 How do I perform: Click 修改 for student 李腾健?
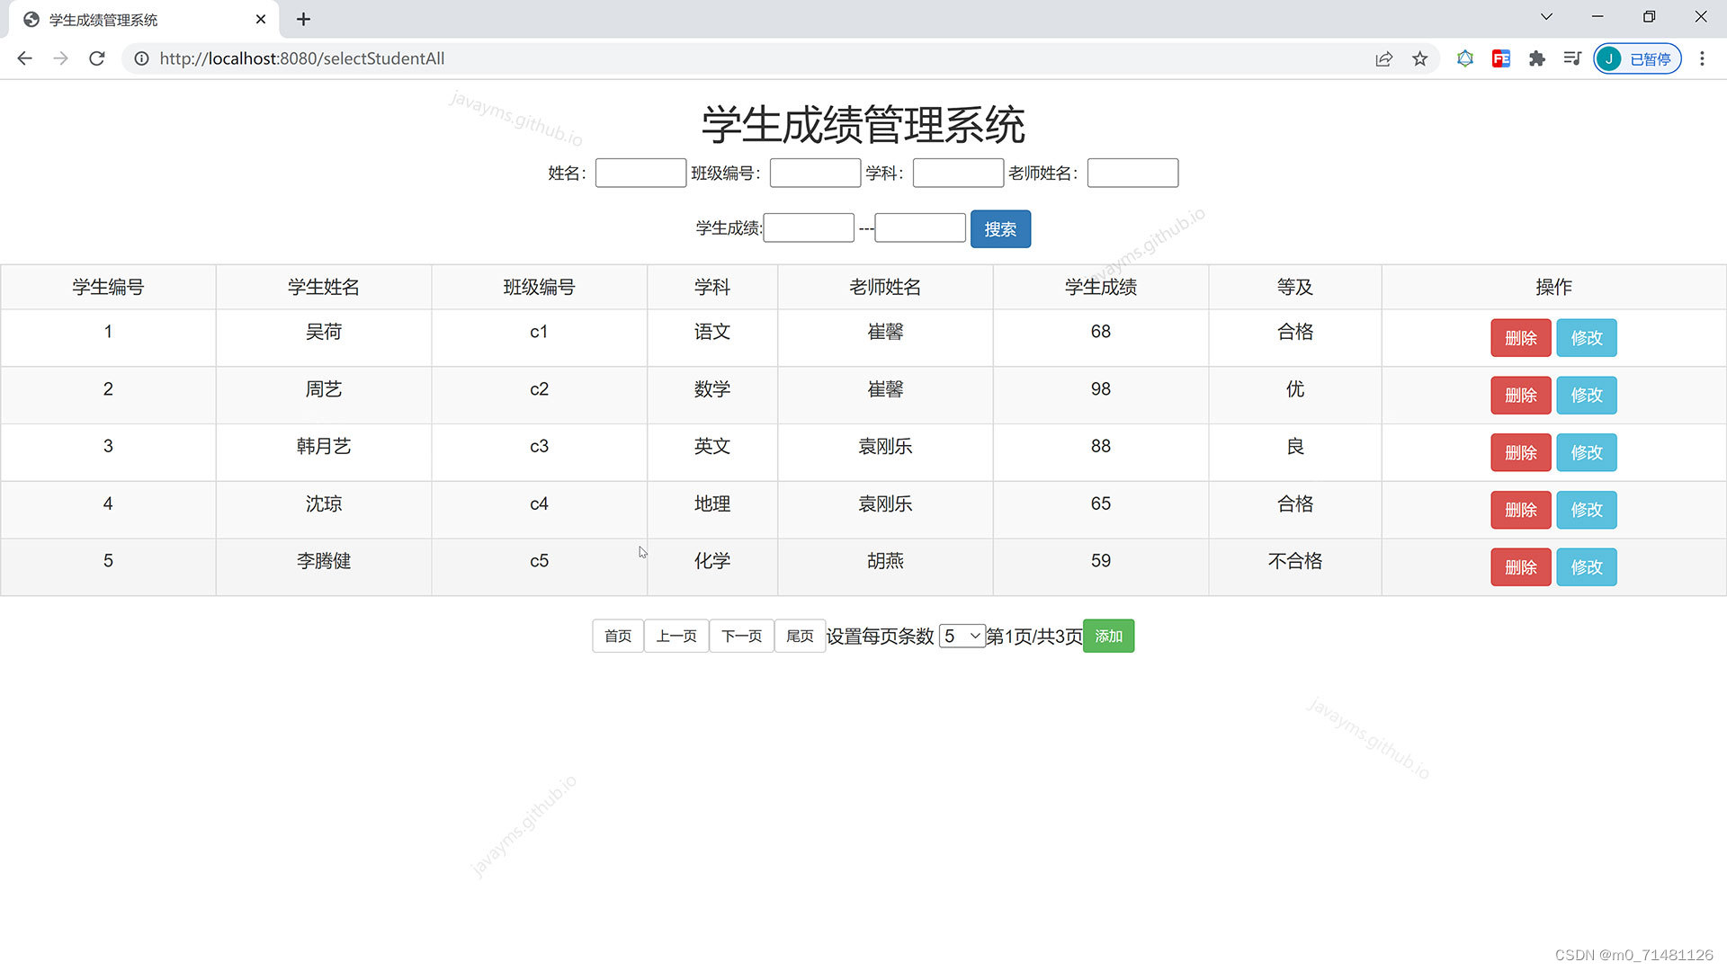tap(1586, 566)
